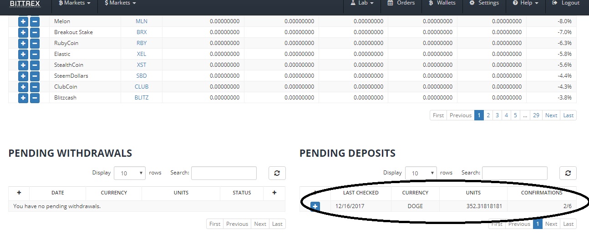Click Next in the wallet list pagination

[x=551, y=115]
